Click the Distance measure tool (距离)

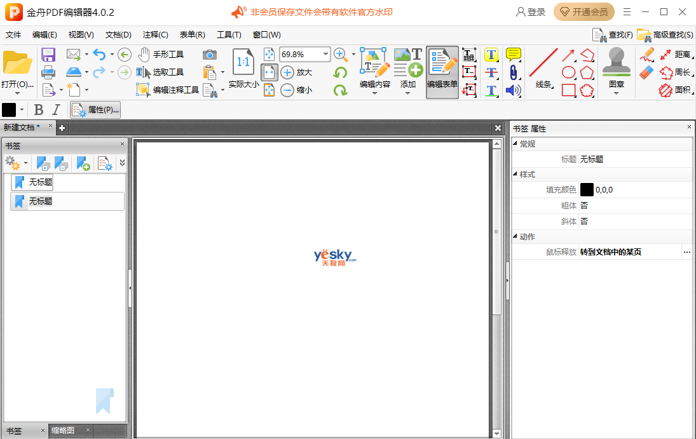tap(676, 55)
